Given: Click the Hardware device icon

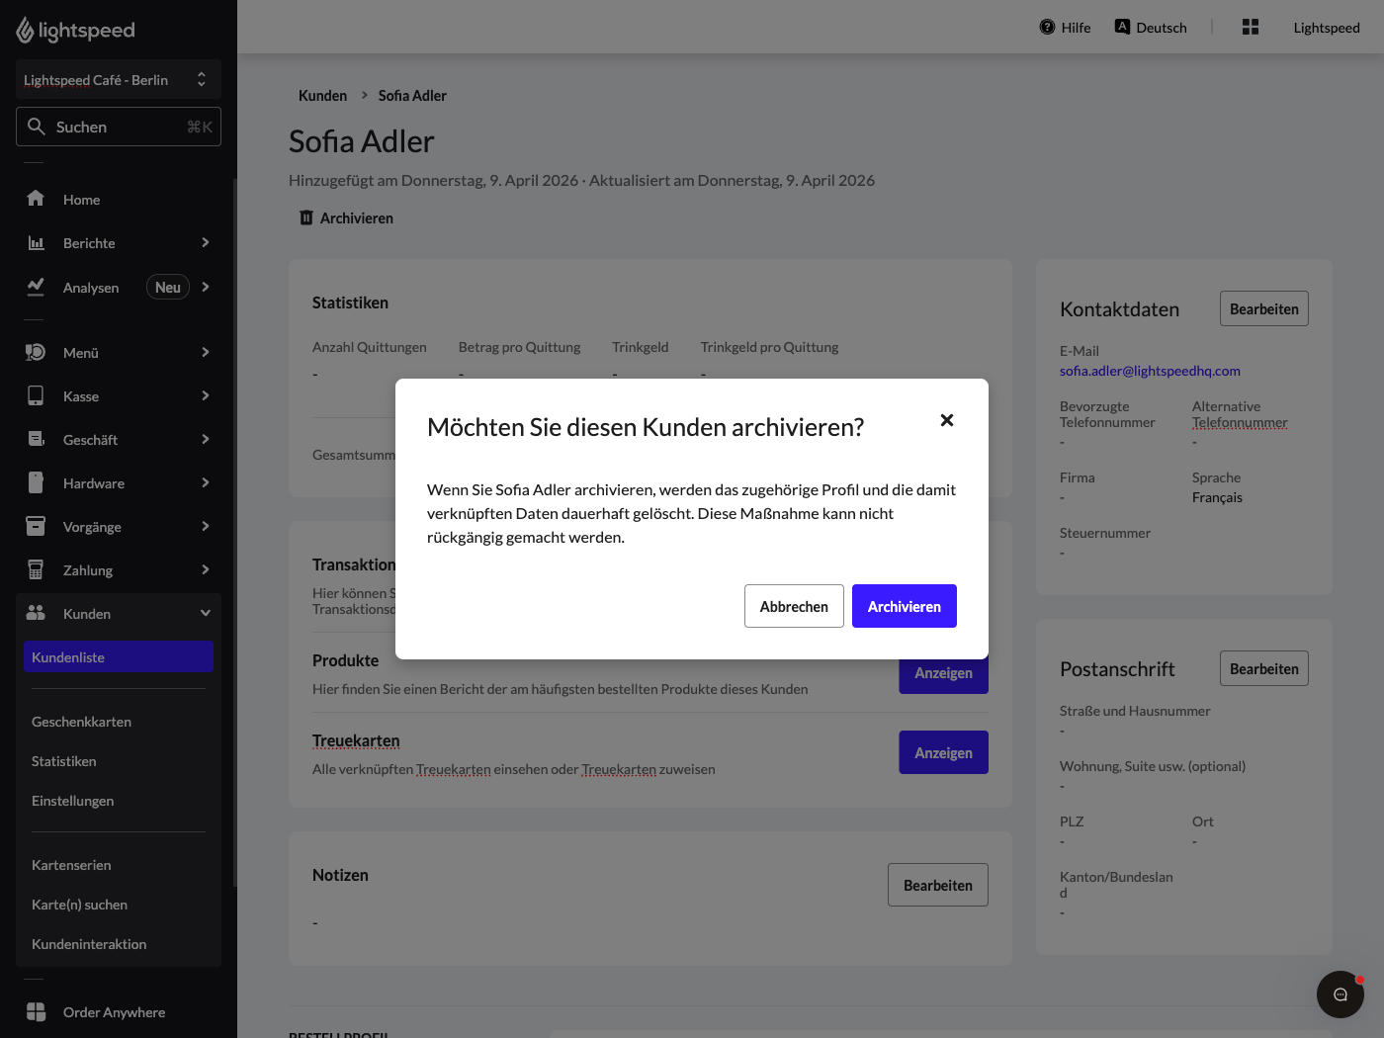Looking at the screenshot, I should 36,482.
